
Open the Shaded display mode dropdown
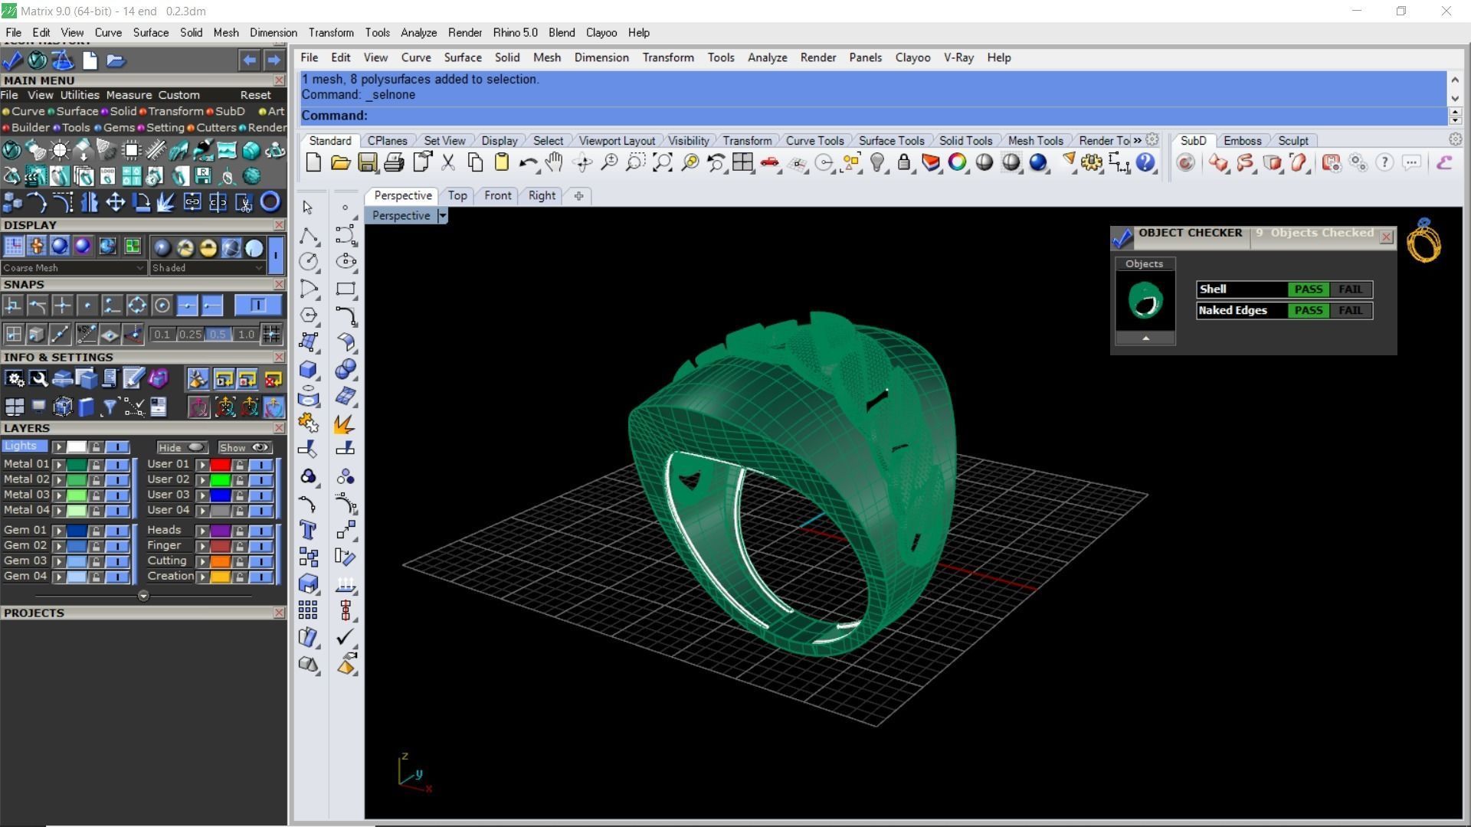(208, 268)
